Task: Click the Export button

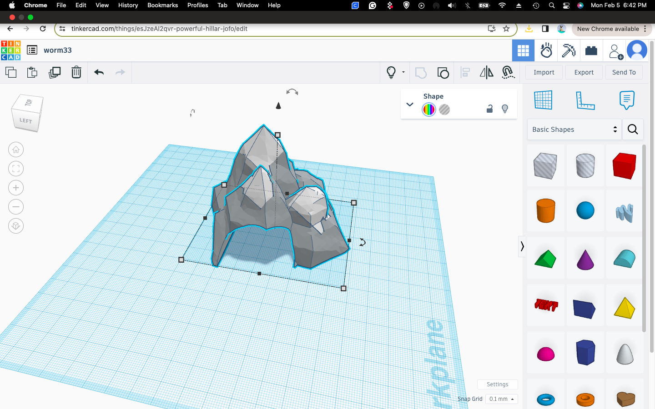Action: pos(584,72)
